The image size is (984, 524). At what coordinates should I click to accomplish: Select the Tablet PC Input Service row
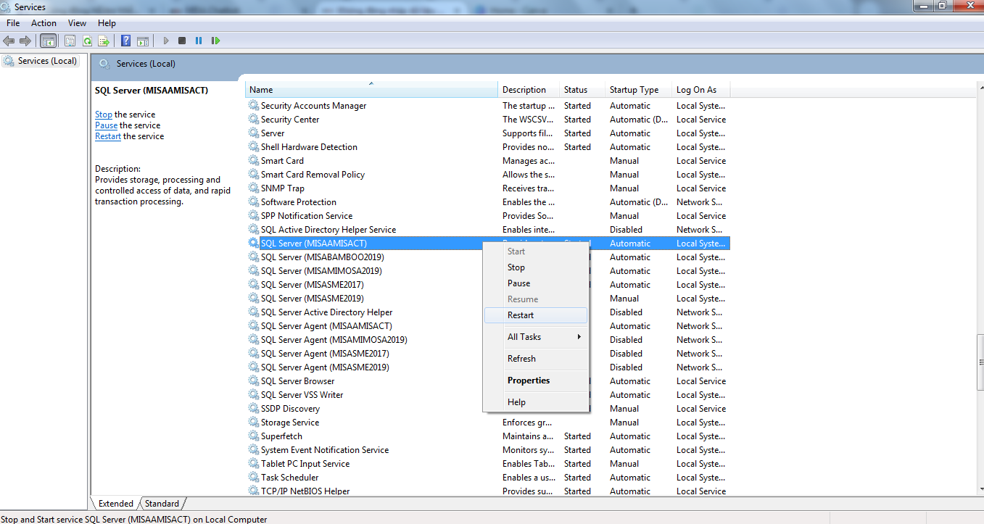[487, 464]
